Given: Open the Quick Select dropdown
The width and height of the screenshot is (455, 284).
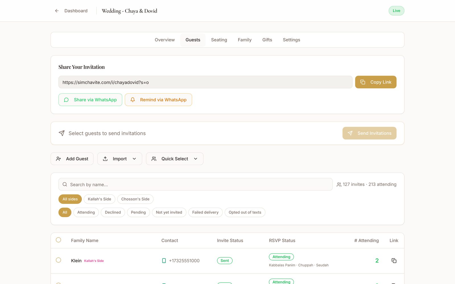Looking at the screenshot, I should point(175,159).
